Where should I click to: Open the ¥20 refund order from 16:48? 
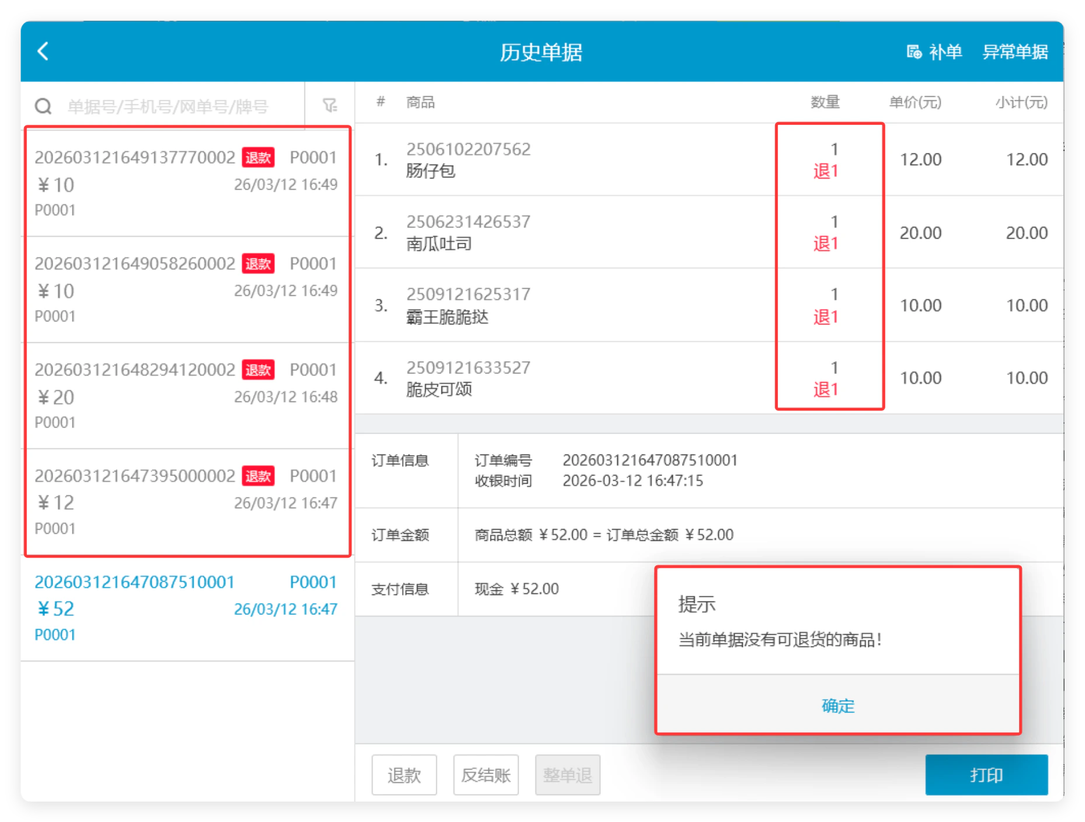pyautogui.click(x=187, y=396)
